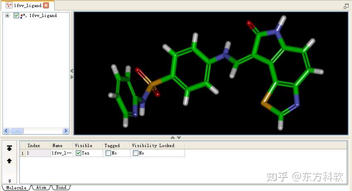Raise the table panel with the up splitter arrow
Image resolution: width=352 pixels, height=191 pixels.
[173, 138]
